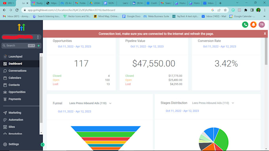Click the Payments receipt icon
269x151 pixels.
[5, 99]
